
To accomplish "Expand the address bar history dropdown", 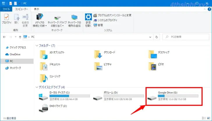I will 150,37.
